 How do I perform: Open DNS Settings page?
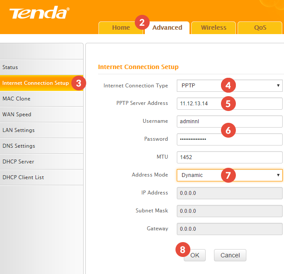coord(42,146)
